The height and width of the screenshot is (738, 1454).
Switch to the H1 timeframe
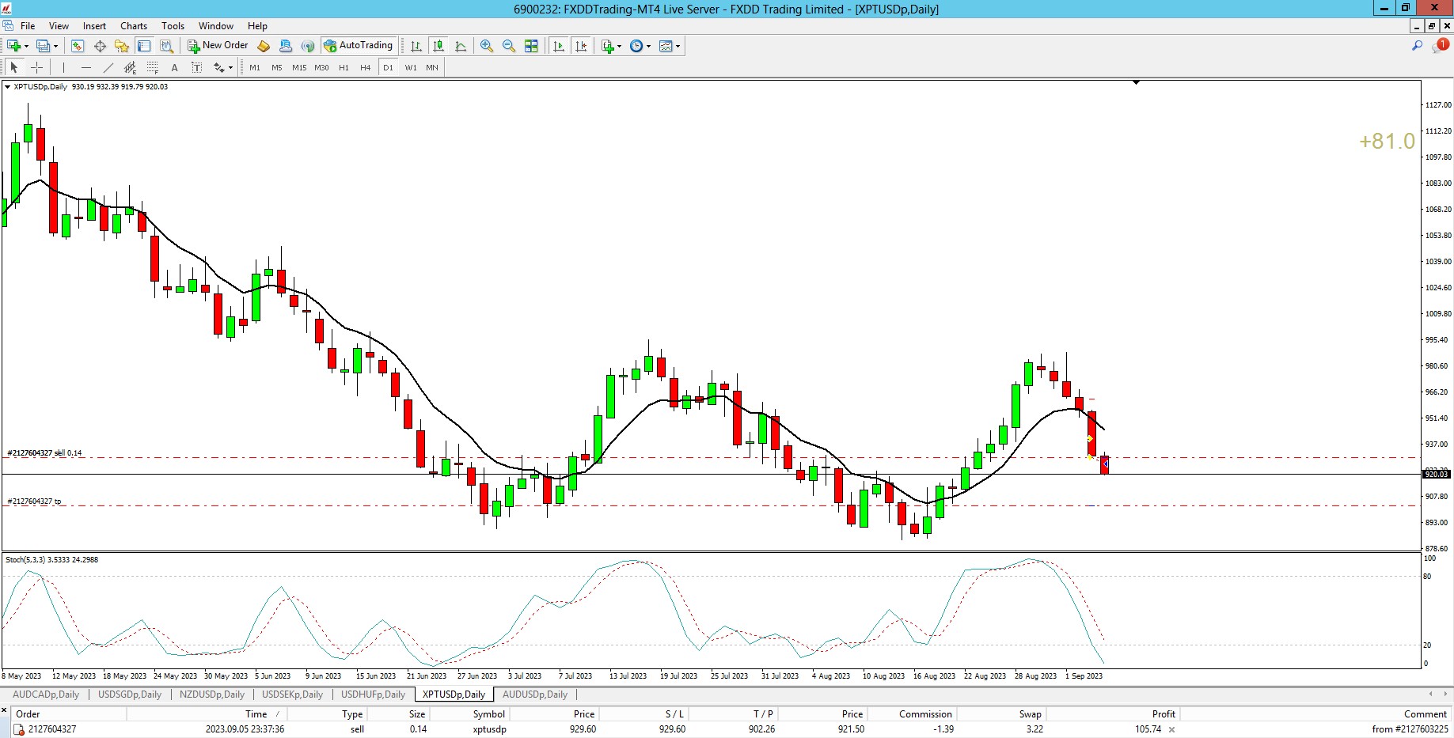tap(344, 67)
